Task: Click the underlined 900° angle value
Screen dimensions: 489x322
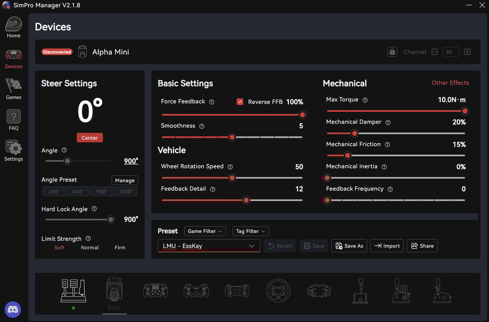Action: point(131,161)
